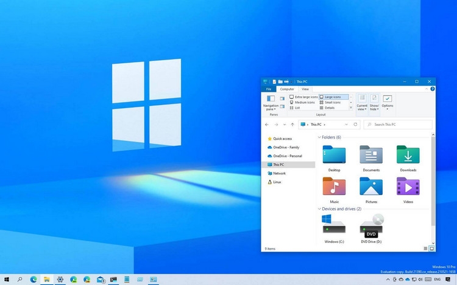This screenshot has width=457, height=285.
Task: Click the vertical scrollbar in file pane
Action: point(433,180)
